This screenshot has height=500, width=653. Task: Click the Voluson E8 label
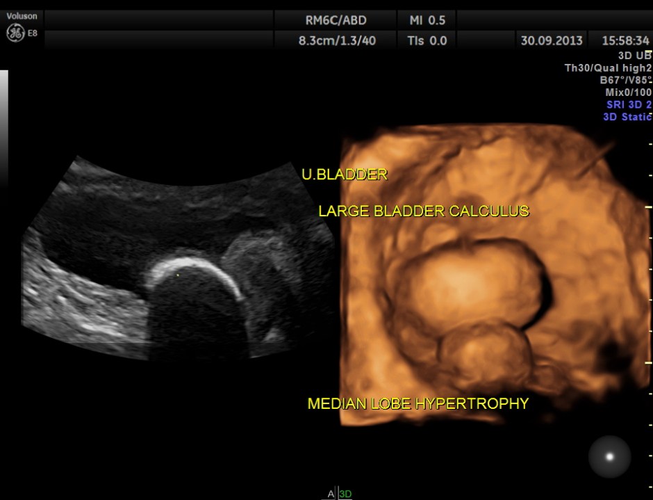21,16
